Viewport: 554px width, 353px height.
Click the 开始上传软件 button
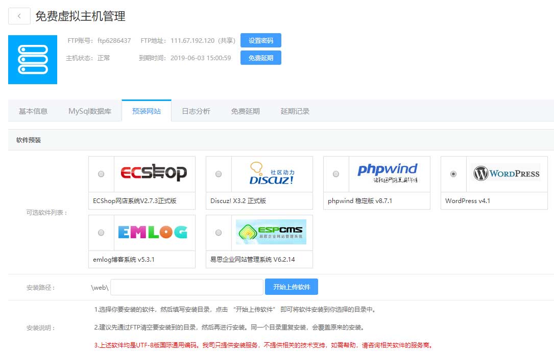tap(292, 287)
